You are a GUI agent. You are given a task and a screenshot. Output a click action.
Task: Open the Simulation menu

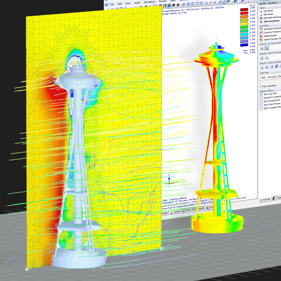point(149,2)
